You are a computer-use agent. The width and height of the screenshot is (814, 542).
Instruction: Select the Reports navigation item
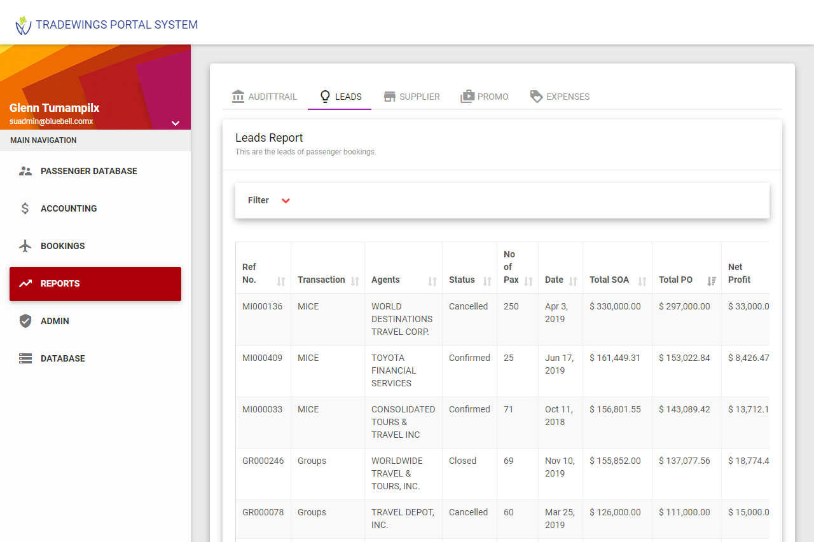tap(95, 283)
